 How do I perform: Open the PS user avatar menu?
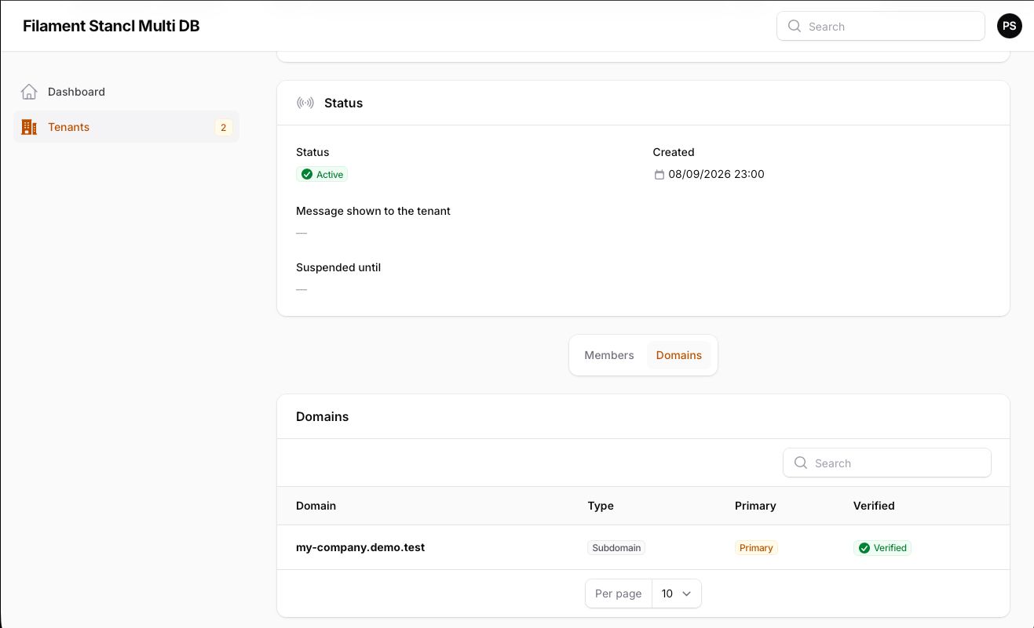click(1010, 26)
